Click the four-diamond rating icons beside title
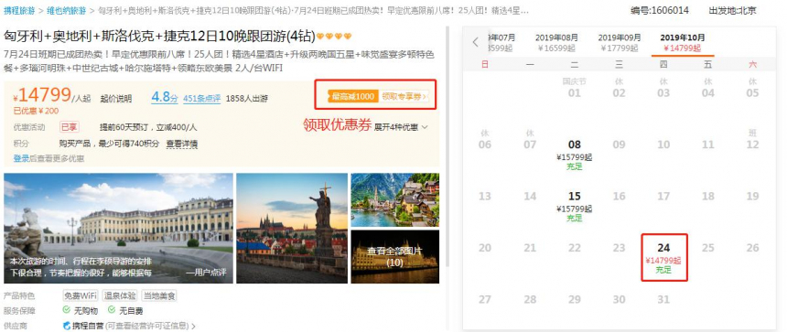Screen dimensions: 787x332 [334, 37]
